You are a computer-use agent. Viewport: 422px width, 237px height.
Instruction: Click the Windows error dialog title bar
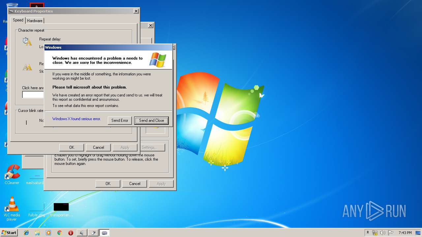pyautogui.click(x=108, y=47)
